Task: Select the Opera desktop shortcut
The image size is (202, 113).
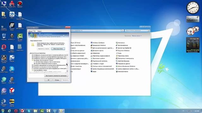Action: click(x=4, y=47)
